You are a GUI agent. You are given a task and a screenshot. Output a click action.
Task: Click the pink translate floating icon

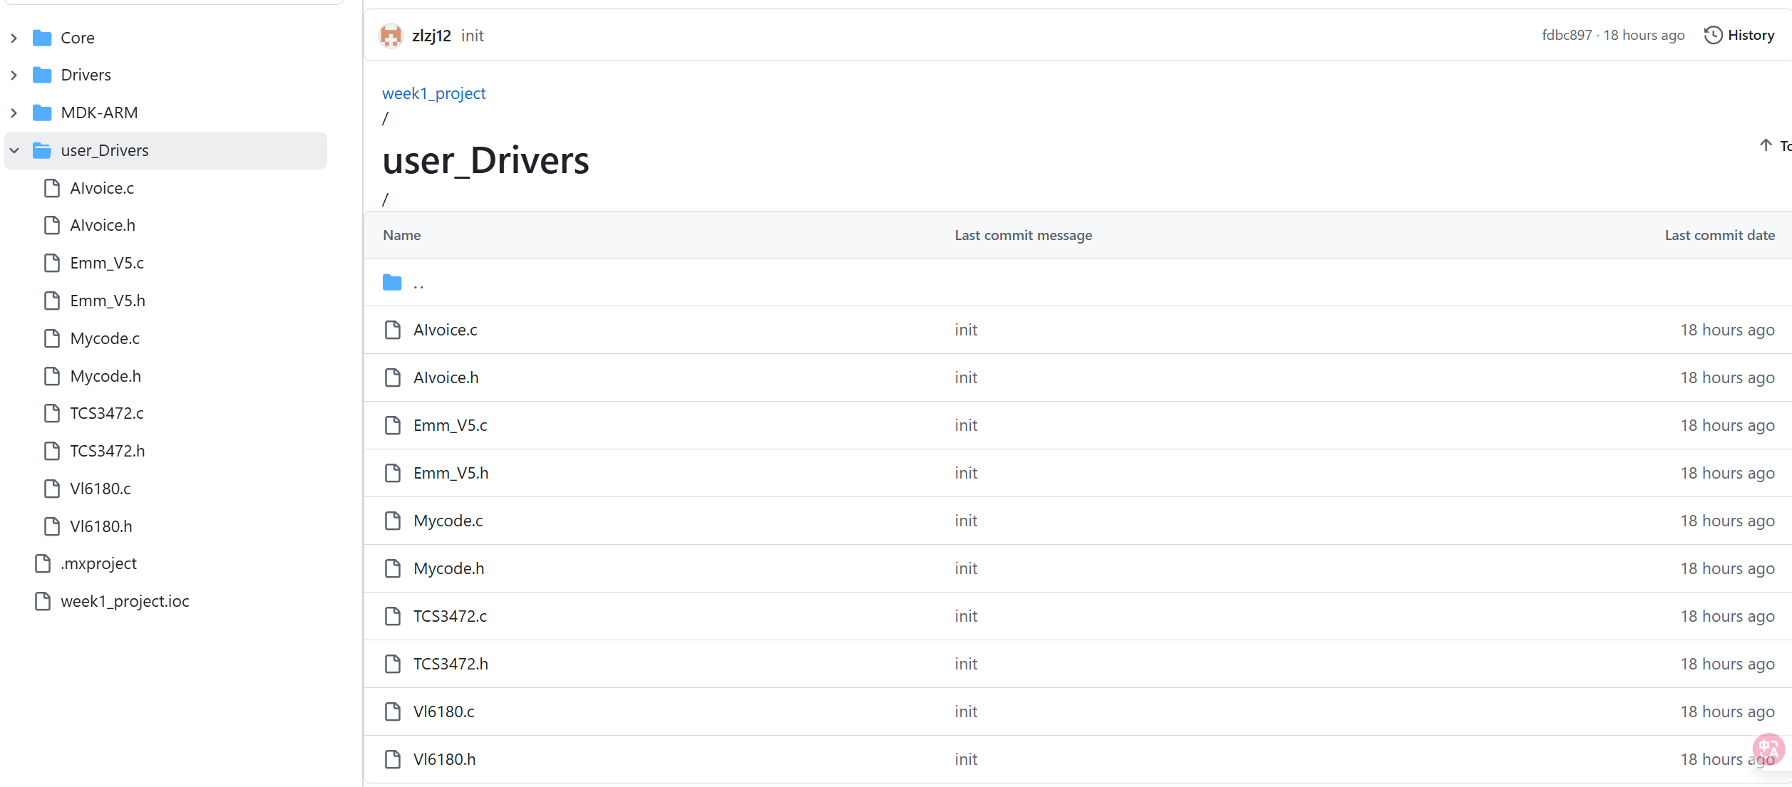click(x=1768, y=749)
